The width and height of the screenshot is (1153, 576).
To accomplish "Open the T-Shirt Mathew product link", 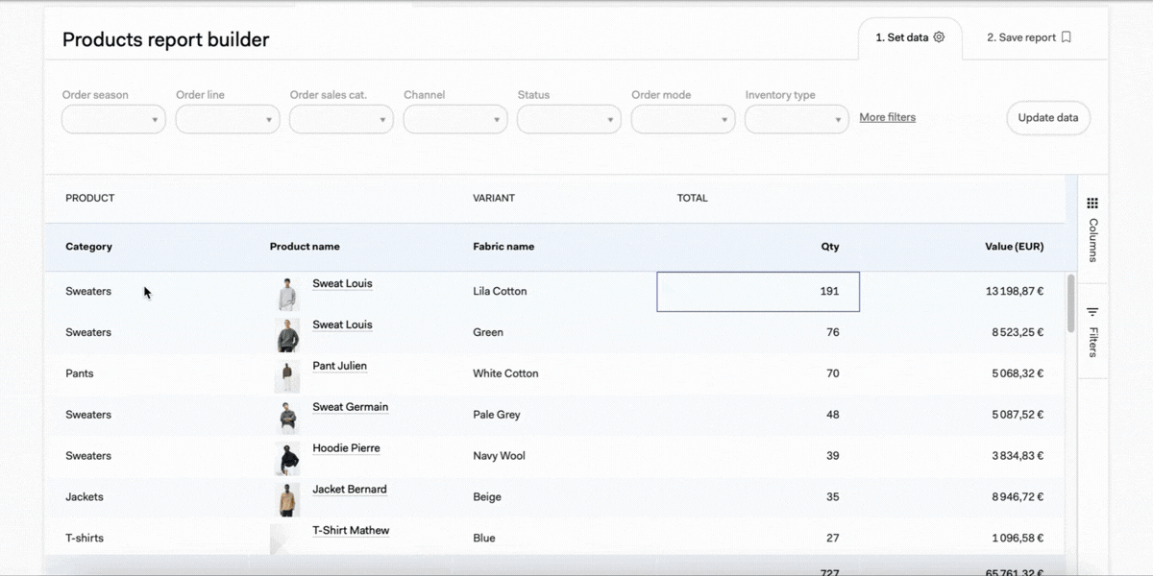I will (351, 531).
